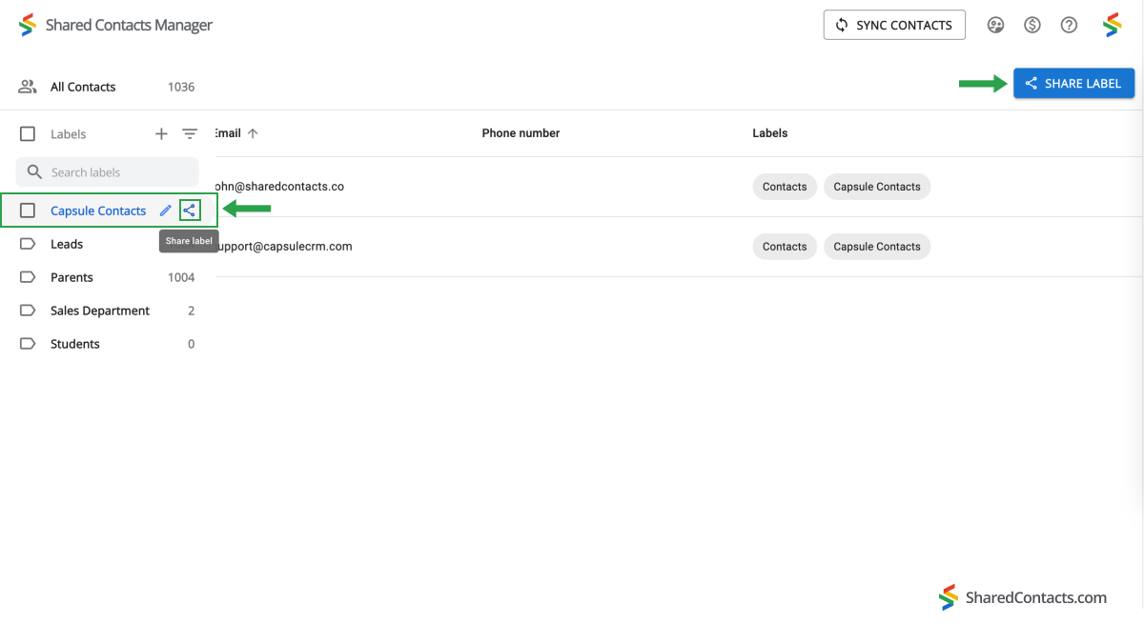
Task: Click the Shared Contacts Manager logo icon
Action: [x=28, y=25]
